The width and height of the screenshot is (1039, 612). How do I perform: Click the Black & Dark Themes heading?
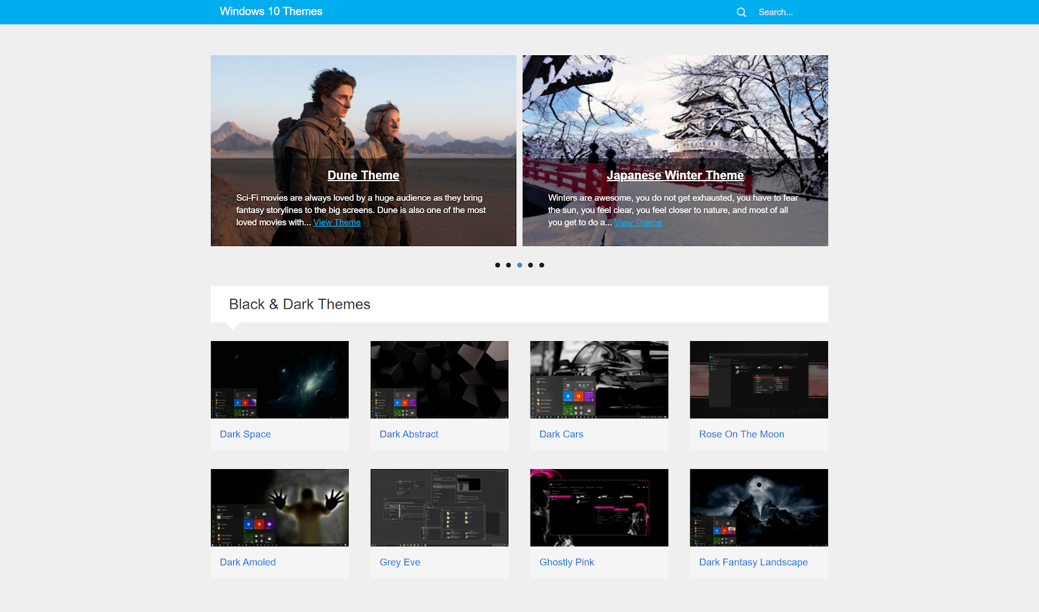tap(299, 304)
